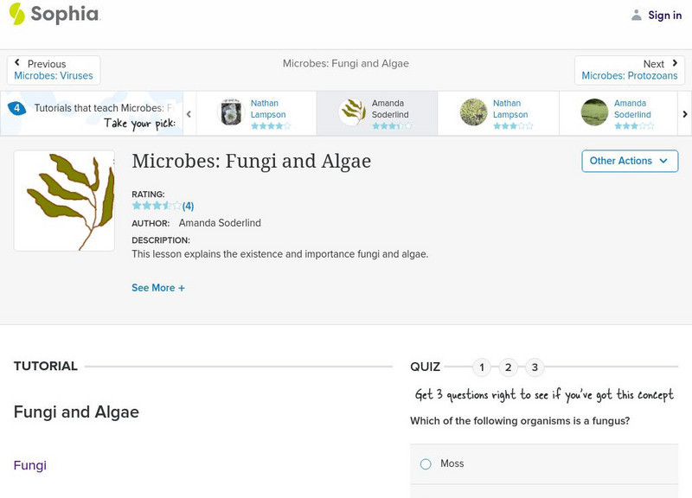The height and width of the screenshot is (498, 692).
Task: Click quiz progress step 2 indicator
Action: point(509,367)
